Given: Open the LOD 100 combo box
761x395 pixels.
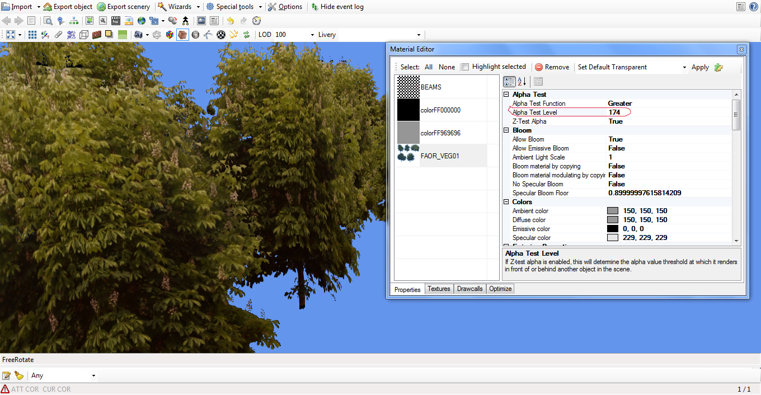Looking at the screenshot, I should (x=294, y=35).
